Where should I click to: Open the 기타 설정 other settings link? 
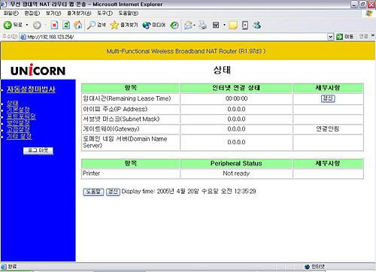point(19,136)
